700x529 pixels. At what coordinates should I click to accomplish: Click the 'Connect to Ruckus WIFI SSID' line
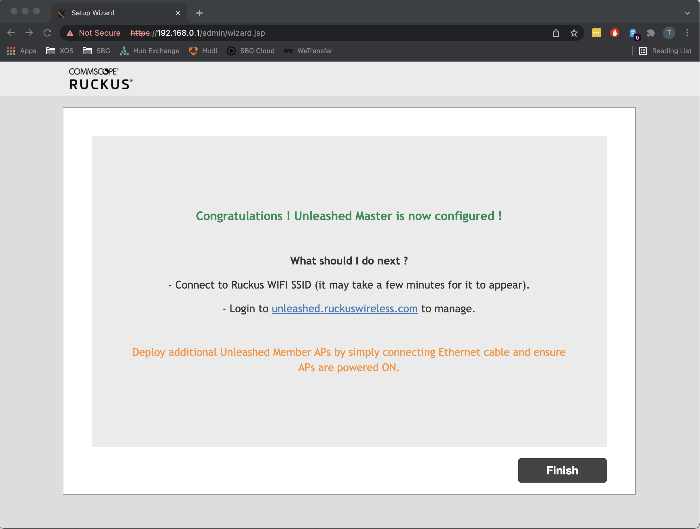coord(349,285)
